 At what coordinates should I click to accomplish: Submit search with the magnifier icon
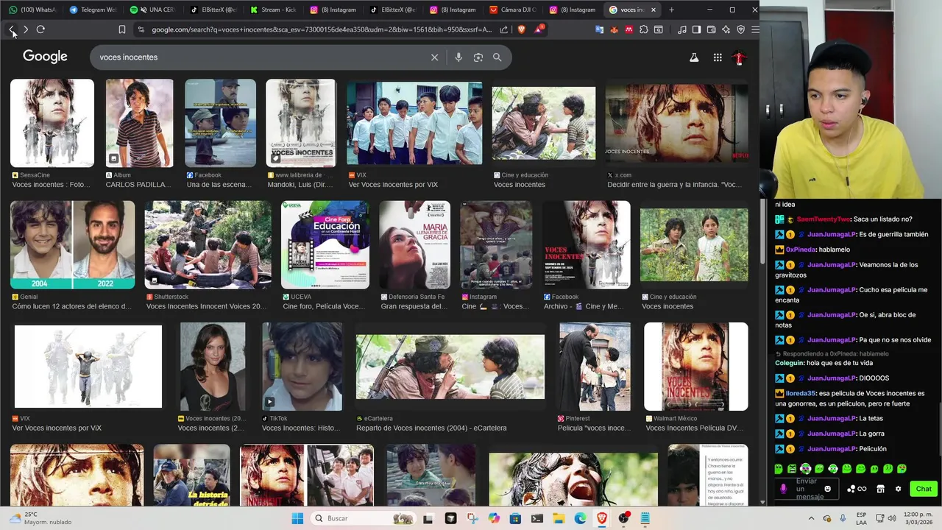(497, 57)
